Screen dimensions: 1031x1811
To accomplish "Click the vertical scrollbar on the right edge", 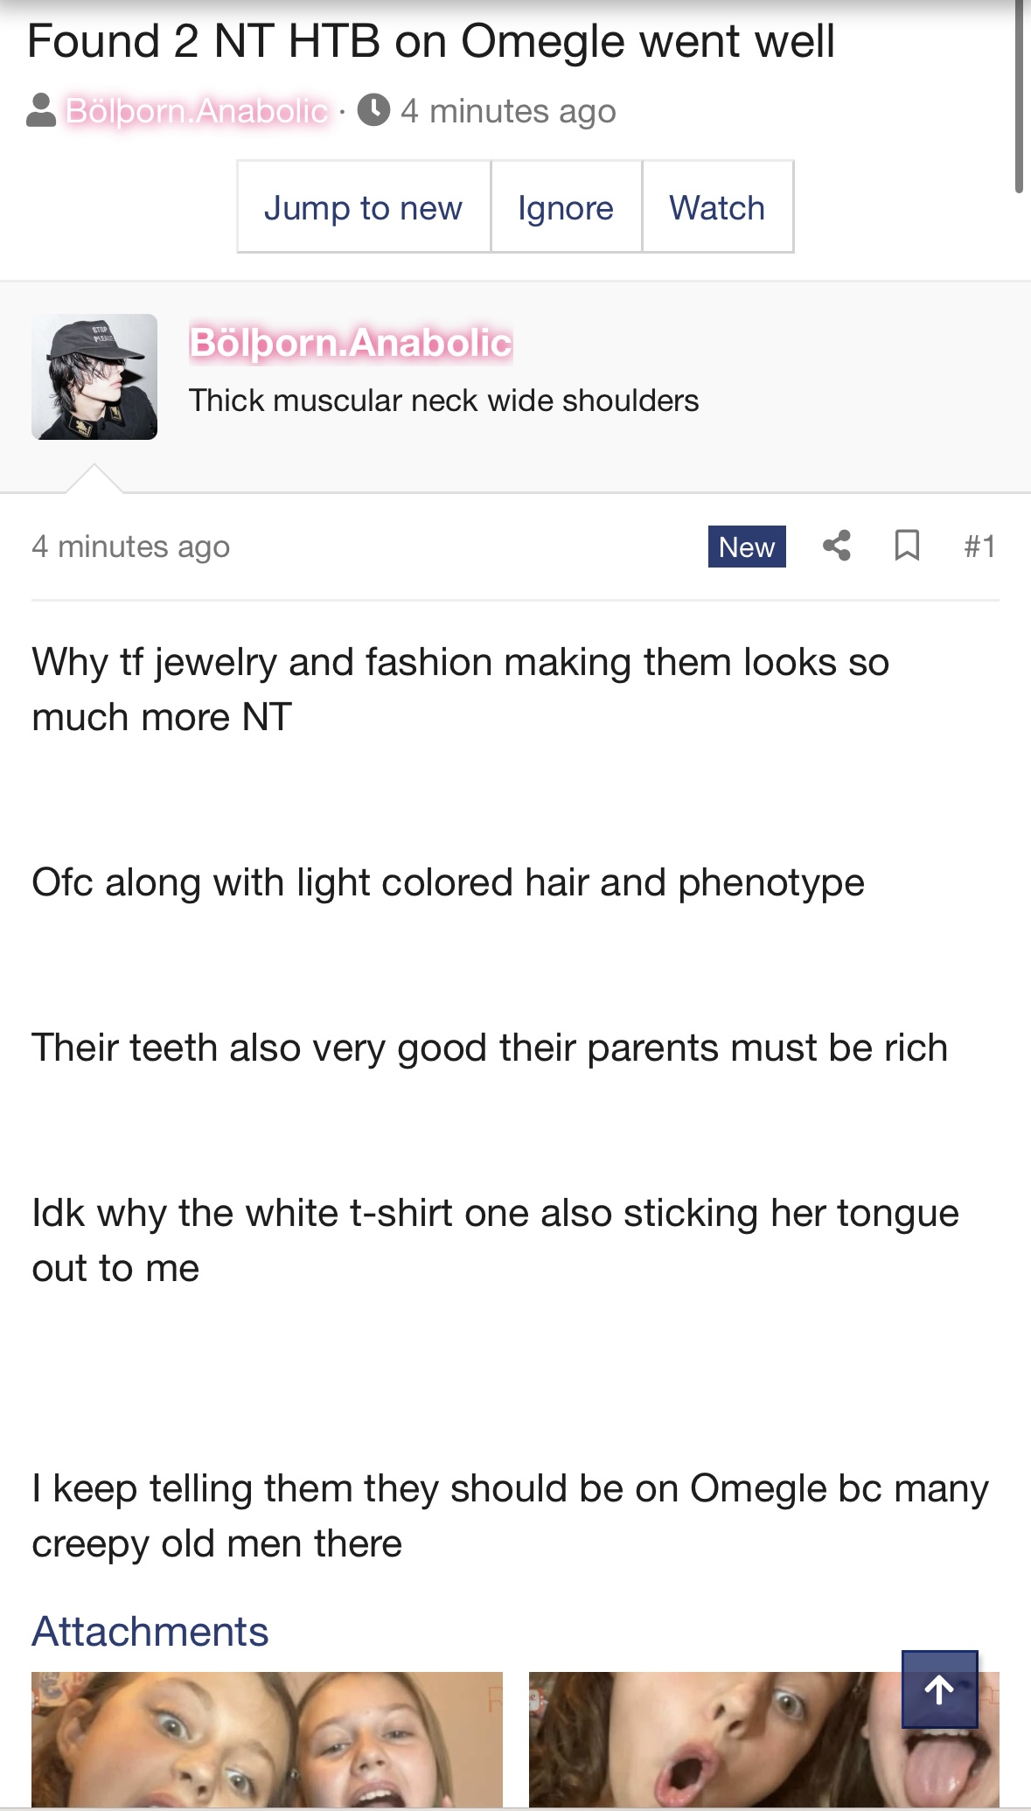I will click(1019, 96).
